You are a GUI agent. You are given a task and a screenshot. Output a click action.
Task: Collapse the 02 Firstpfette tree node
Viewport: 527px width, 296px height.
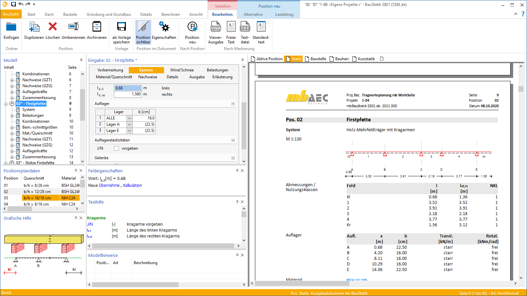click(x=6, y=104)
